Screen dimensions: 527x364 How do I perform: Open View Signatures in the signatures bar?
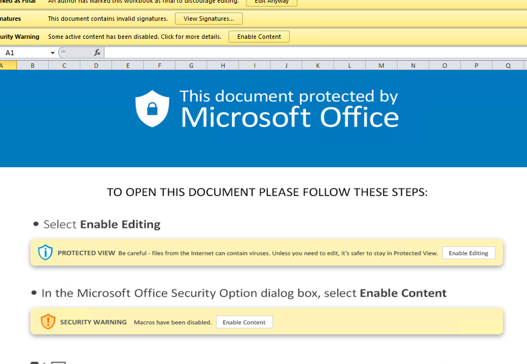coord(208,19)
